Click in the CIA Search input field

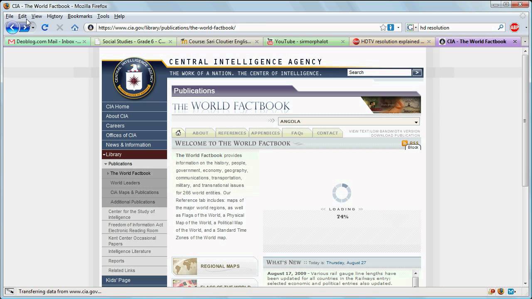pyautogui.click(x=379, y=72)
